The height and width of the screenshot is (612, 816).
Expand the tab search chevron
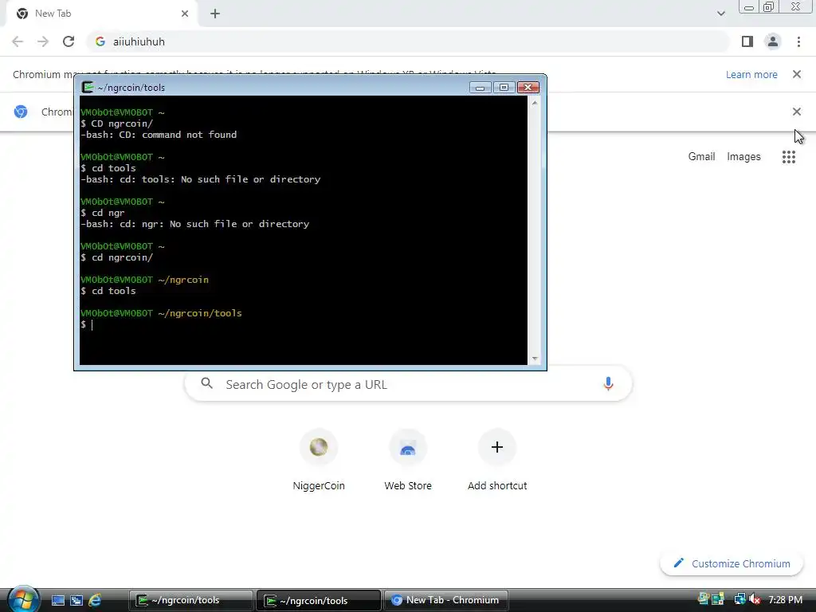tap(720, 14)
